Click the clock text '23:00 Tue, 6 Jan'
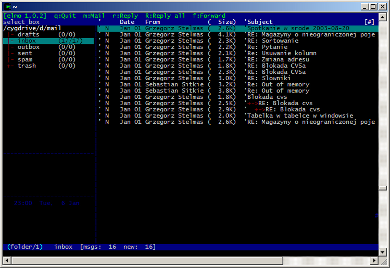Image resolution: width=390 pixels, height=268 pixels. 47,203
